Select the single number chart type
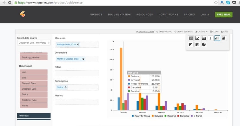This screenshot has height=126, width=240. (x=210, y=38)
